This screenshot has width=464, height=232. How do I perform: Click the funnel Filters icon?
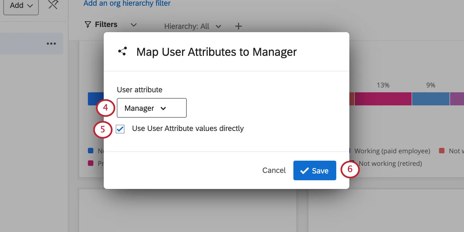coord(88,25)
